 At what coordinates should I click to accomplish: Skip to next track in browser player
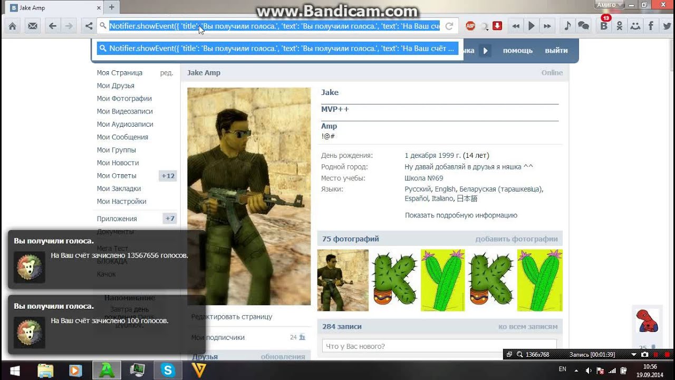547,26
